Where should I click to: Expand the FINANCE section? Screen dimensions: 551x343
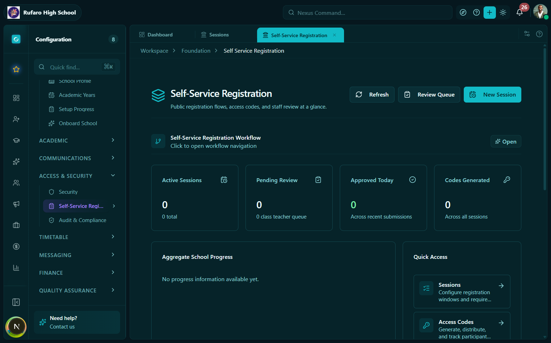pyautogui.click(x=77, y=273)
